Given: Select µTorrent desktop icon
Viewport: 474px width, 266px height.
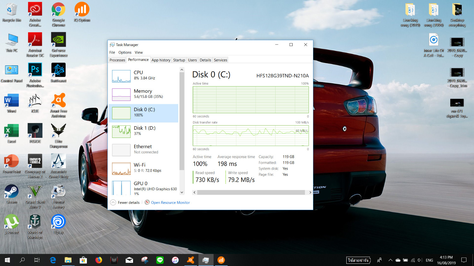Looking at the screenshot, I should pos(12,225).
